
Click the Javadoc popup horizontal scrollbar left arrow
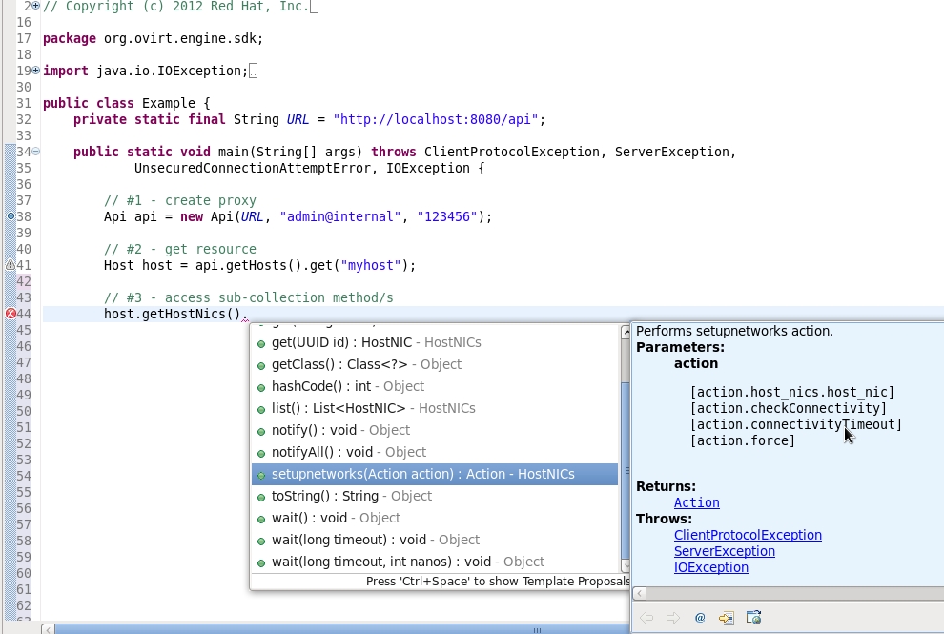(x=640, y=594)
